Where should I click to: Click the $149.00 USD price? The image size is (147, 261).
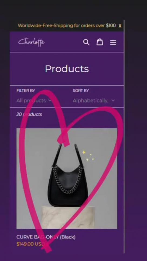[x=30, y=244]
